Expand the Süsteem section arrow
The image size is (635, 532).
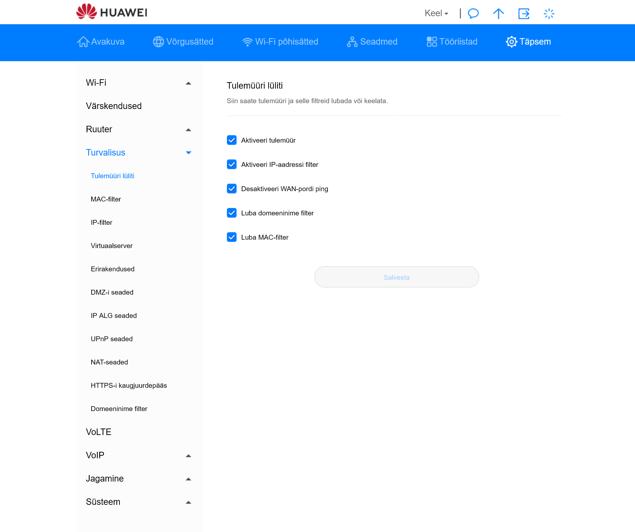point(188,502)
